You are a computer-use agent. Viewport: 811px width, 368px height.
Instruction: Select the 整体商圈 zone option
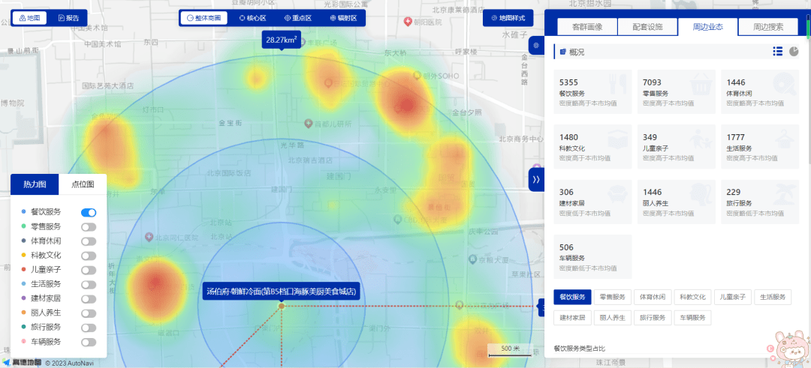204,18
